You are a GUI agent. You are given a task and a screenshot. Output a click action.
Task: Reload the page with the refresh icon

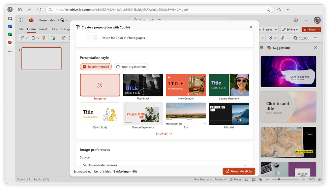pyautogui.click(x=39, y=10)
